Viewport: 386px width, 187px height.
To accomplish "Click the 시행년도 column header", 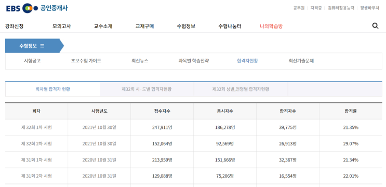I will click(x=99, y=111).
